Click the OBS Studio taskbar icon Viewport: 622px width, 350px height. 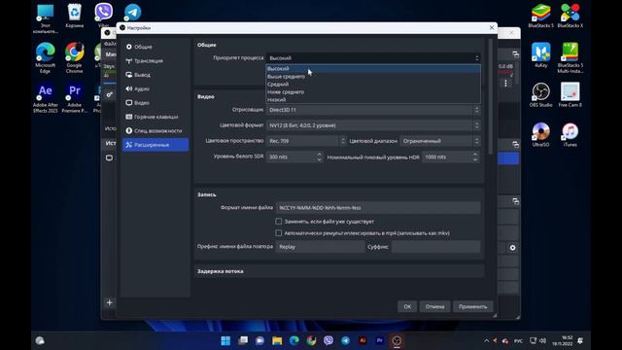(397, 340)
